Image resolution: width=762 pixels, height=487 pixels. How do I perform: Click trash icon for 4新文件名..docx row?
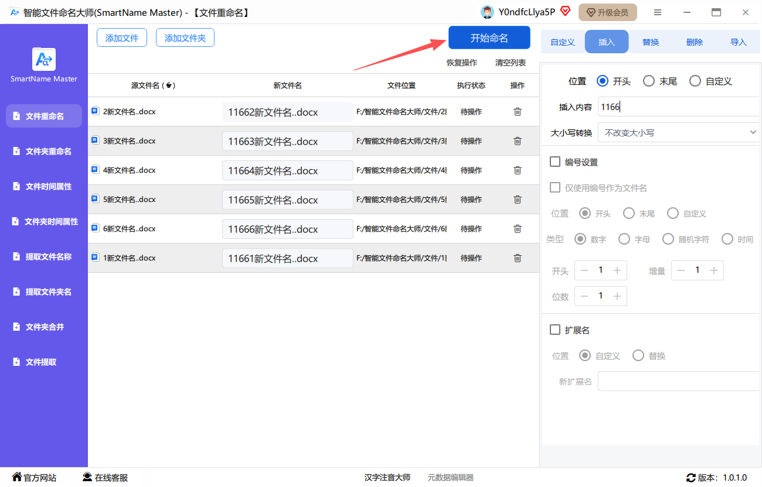(x=517, y=170)
